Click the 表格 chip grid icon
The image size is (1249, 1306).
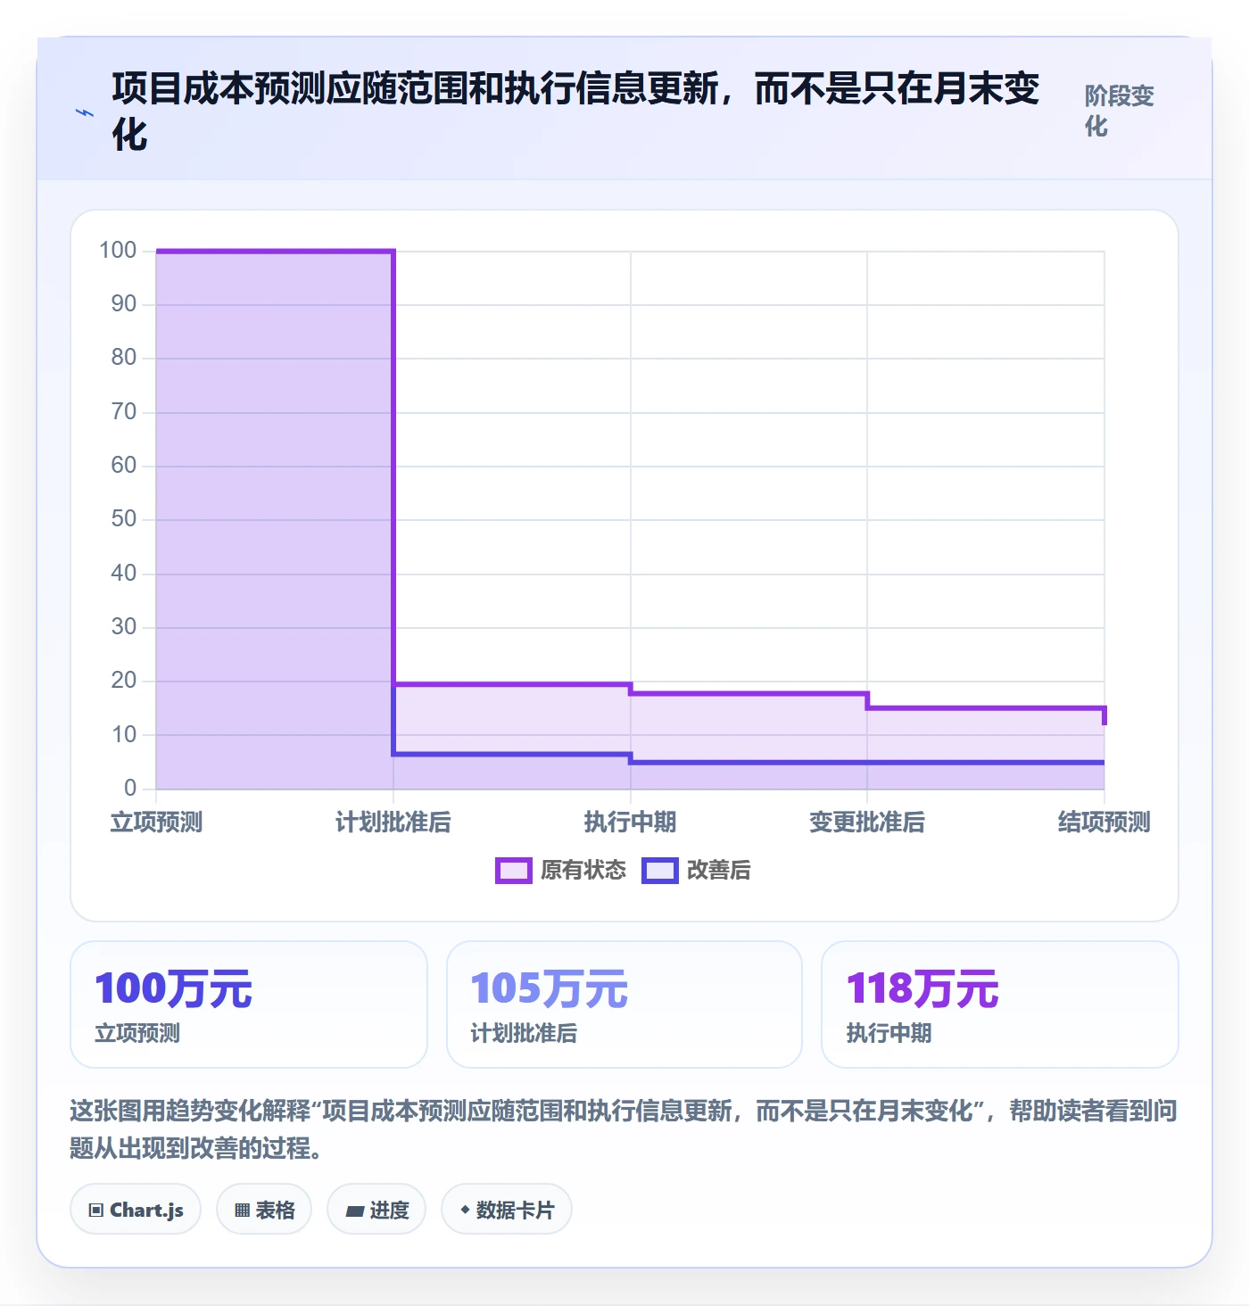pyautogui.click(x=242, y=1211)
